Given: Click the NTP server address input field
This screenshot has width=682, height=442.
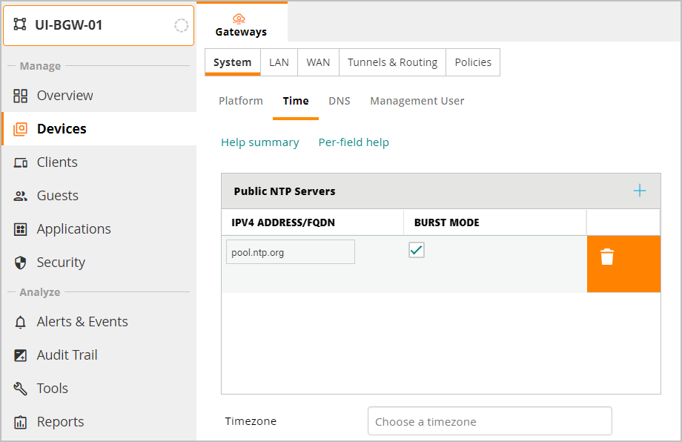Looking at the screenshot, I should pyautogui.click(x=291, y=252).
